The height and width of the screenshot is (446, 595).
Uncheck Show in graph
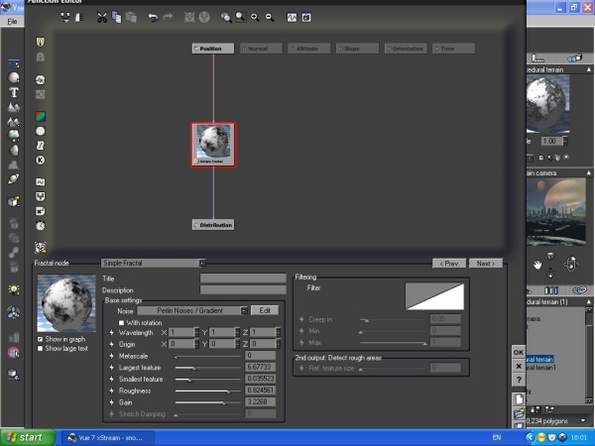[x=40, y=339]
